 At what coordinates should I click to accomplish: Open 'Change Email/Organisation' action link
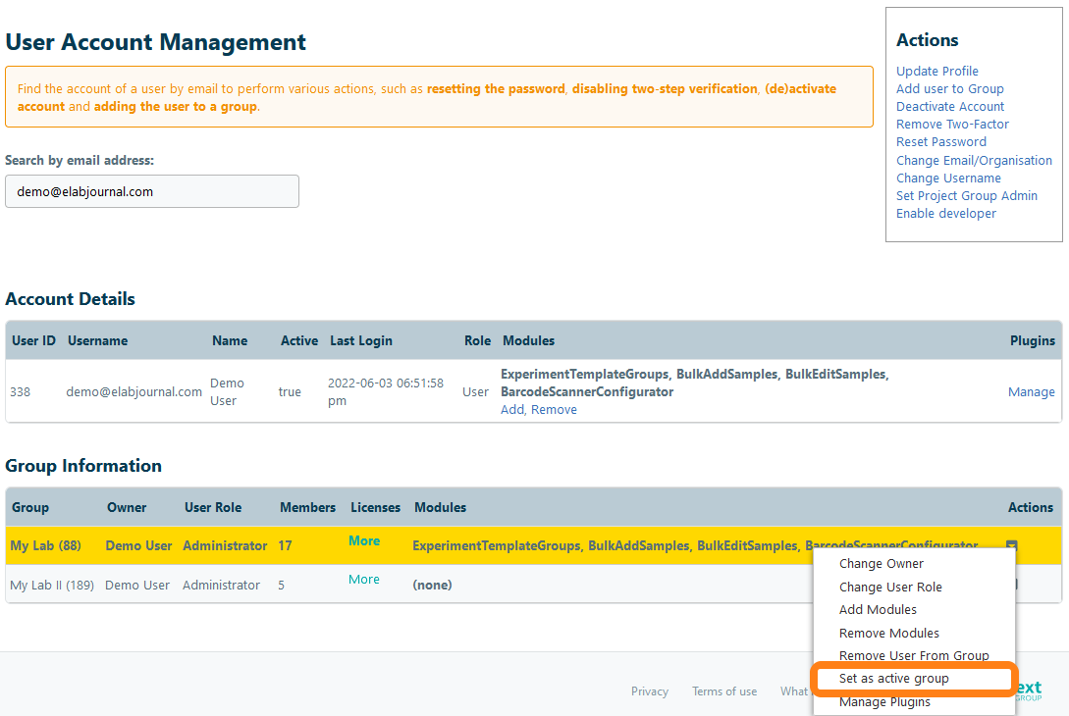point(974,161)
